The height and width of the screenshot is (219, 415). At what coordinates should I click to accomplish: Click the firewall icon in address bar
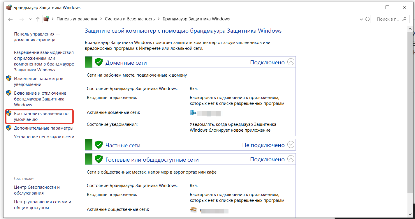click(46, 19)
